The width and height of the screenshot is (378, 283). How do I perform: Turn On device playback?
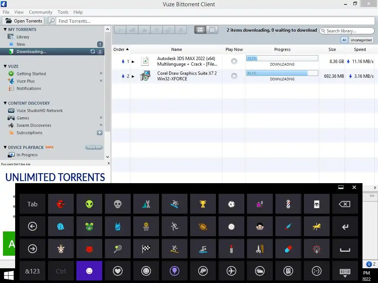tap(94, 147)
